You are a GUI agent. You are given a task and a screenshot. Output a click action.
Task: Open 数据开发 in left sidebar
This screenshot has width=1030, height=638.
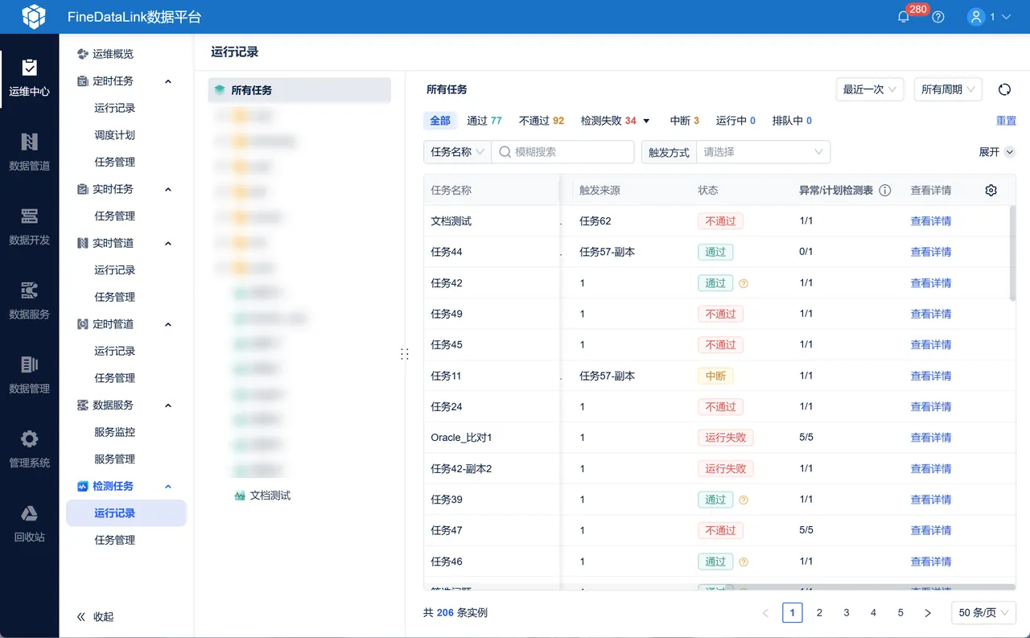[x=30, y=226]
